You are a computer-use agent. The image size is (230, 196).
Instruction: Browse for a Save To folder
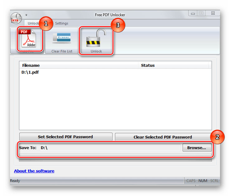pyautogui.click(x=197, y=148)
